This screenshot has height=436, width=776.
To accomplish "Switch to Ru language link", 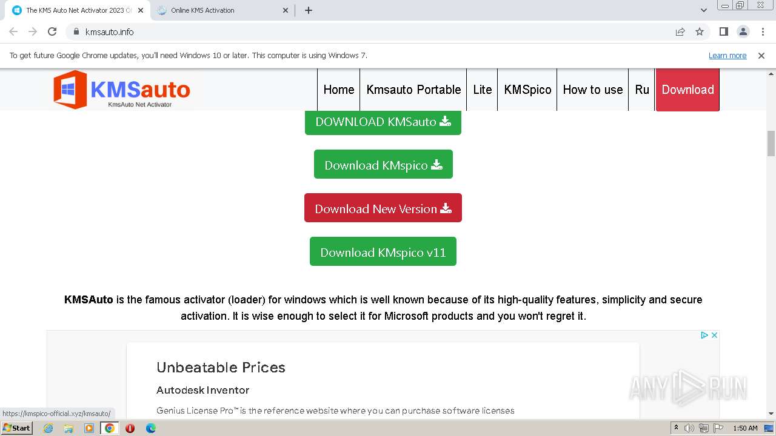I will pyautogui.click(x=642, y=90).
